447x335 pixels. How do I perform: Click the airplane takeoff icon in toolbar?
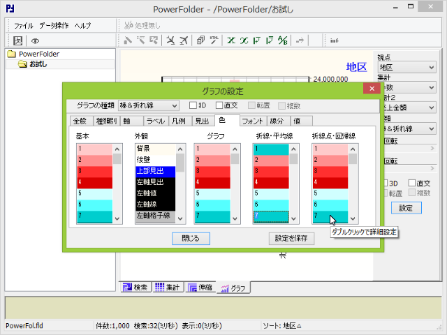(x=184, y=40)
